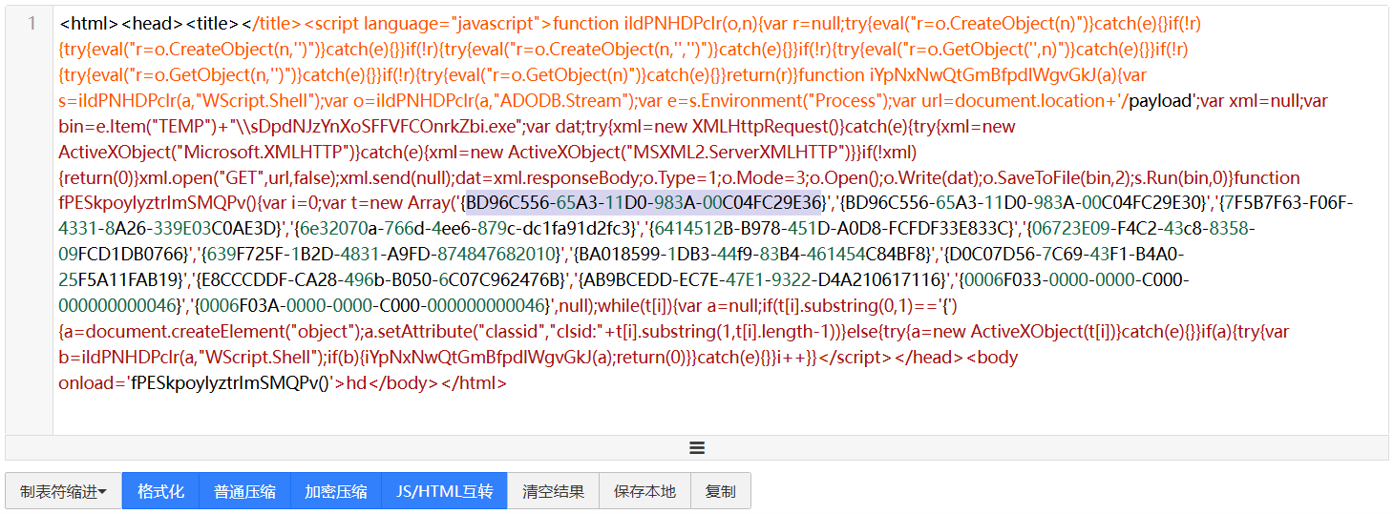
Task: Click the GUID E8CCCDDF-CA28-496b-B050-6C07C962476B
Action: pyautogui.click(x=382, y=280)
